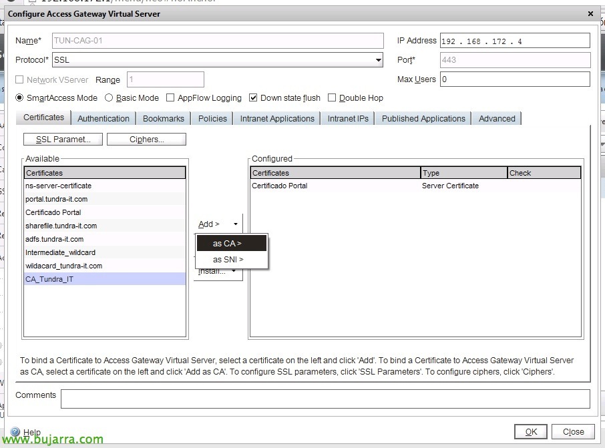Click the Check column header
605x448 pixels.
(544, 172)
